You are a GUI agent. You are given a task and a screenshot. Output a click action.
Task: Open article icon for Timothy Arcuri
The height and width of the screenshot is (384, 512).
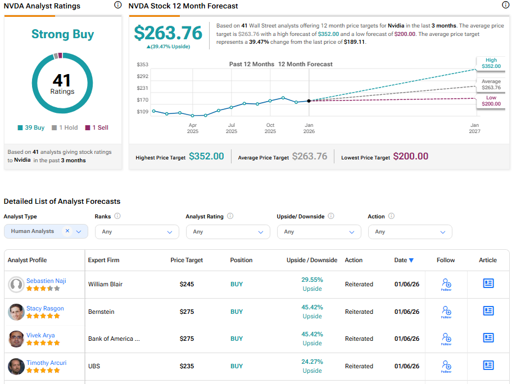click(x=488, y=365)
